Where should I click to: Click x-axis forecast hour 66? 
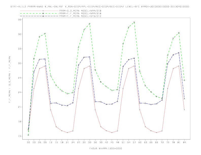pos(151,142)
